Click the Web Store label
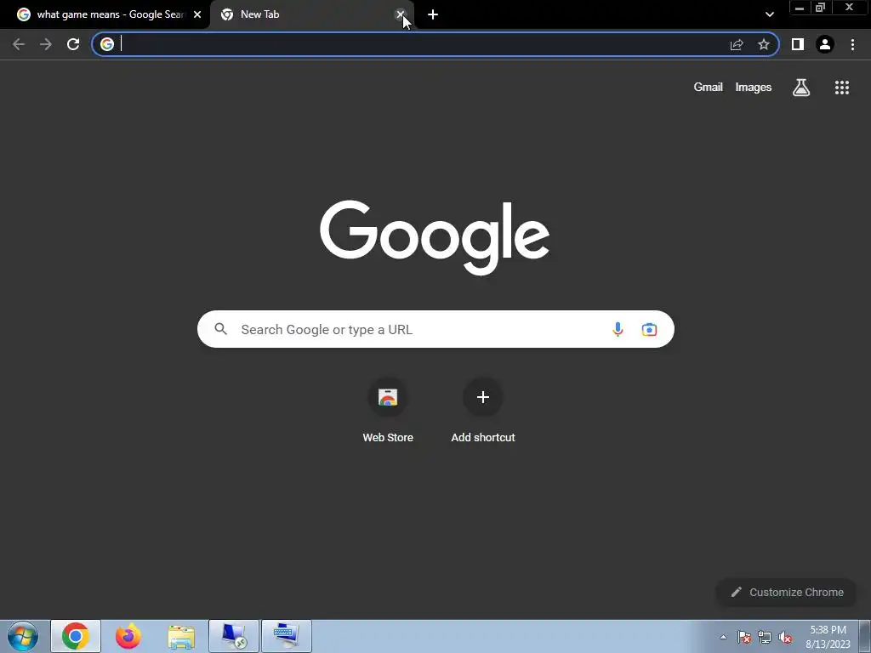This screenshot has width=871, height=653. click(x=388, y=438)
